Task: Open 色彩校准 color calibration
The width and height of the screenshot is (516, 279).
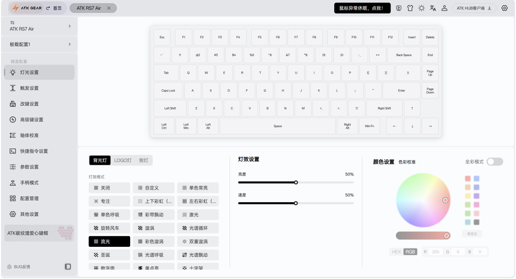Action: (407, 162)
